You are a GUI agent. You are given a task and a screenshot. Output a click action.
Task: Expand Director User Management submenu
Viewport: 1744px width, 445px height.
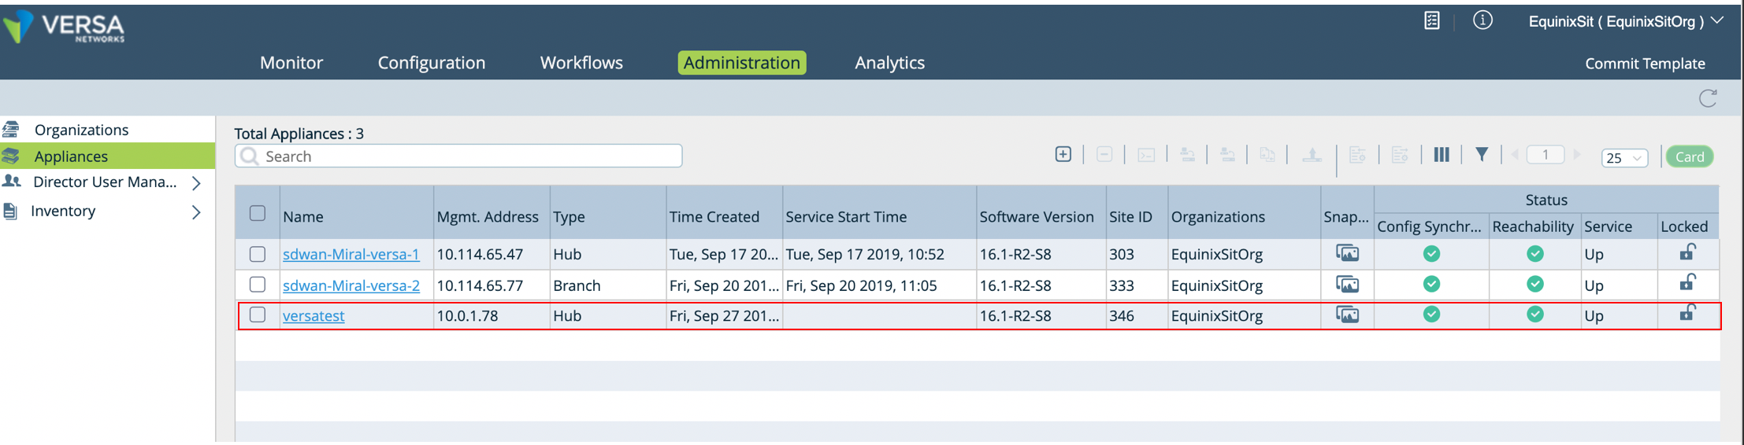196,183
